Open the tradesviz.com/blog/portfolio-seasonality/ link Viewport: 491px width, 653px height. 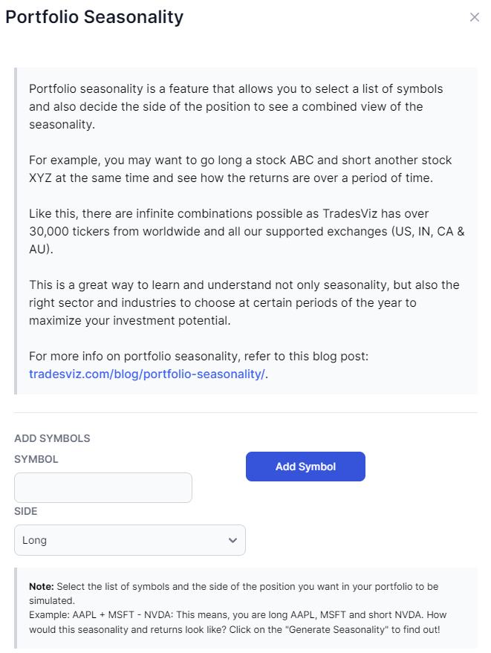pyautogui.click(x=146, y=374)
